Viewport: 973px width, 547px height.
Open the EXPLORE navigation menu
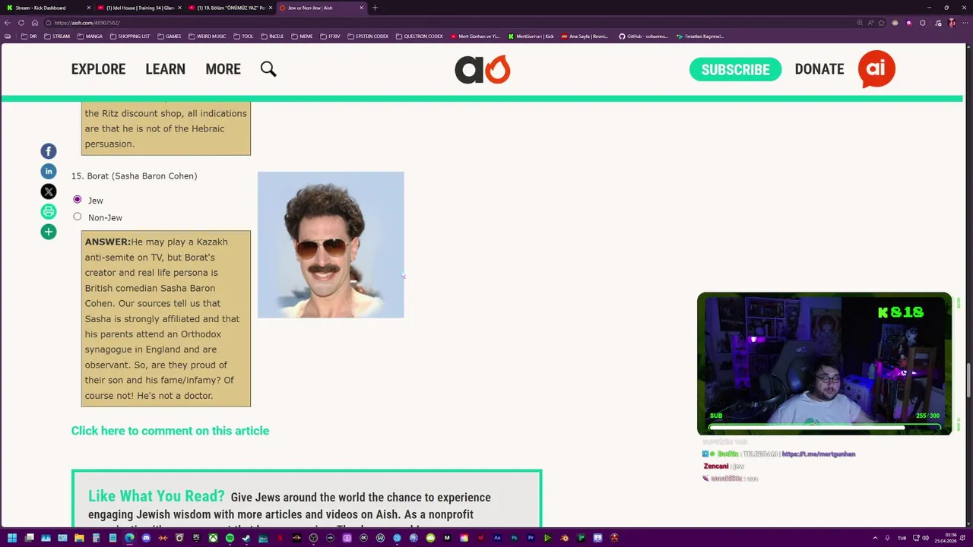point(98,69)
